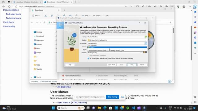Open Downloads in Explorer sidebar
Viewport: 198px width, 111px height.
(39, 36)
